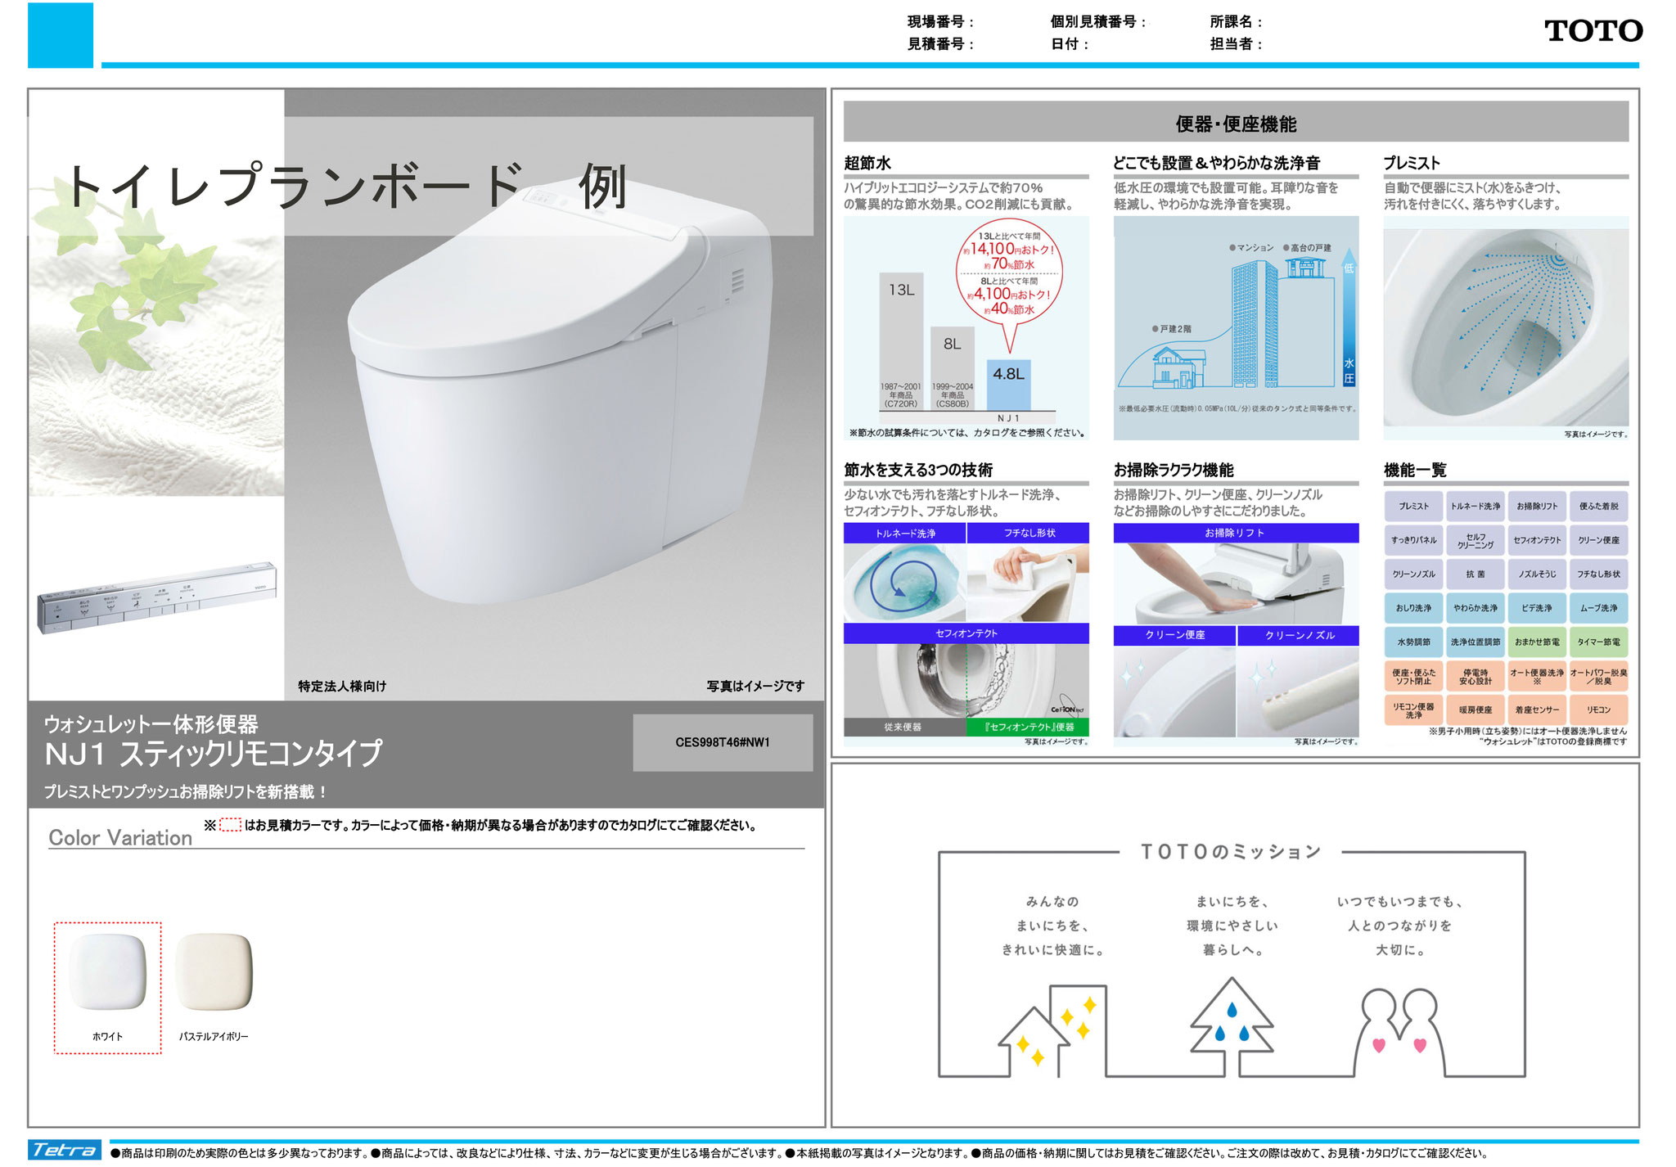Viewport: 1676px width, 1167px height.
Task: Click the solid blue square in the header
Action: pos(61,35)
